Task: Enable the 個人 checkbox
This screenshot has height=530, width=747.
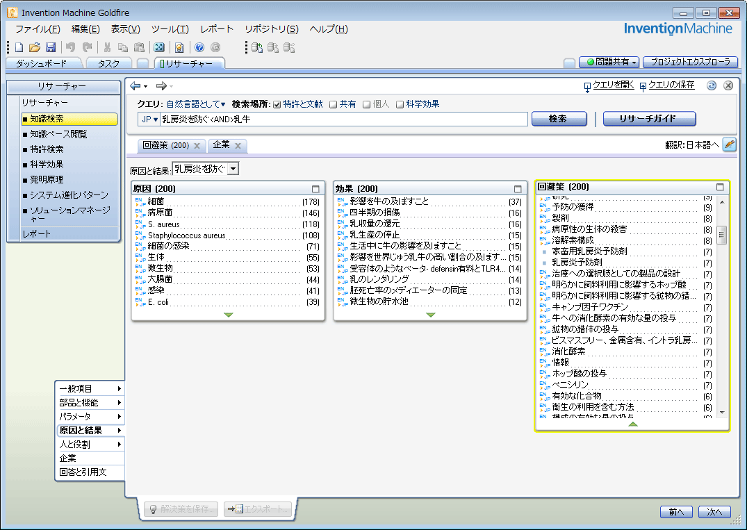Action: [x=366, y=105]
